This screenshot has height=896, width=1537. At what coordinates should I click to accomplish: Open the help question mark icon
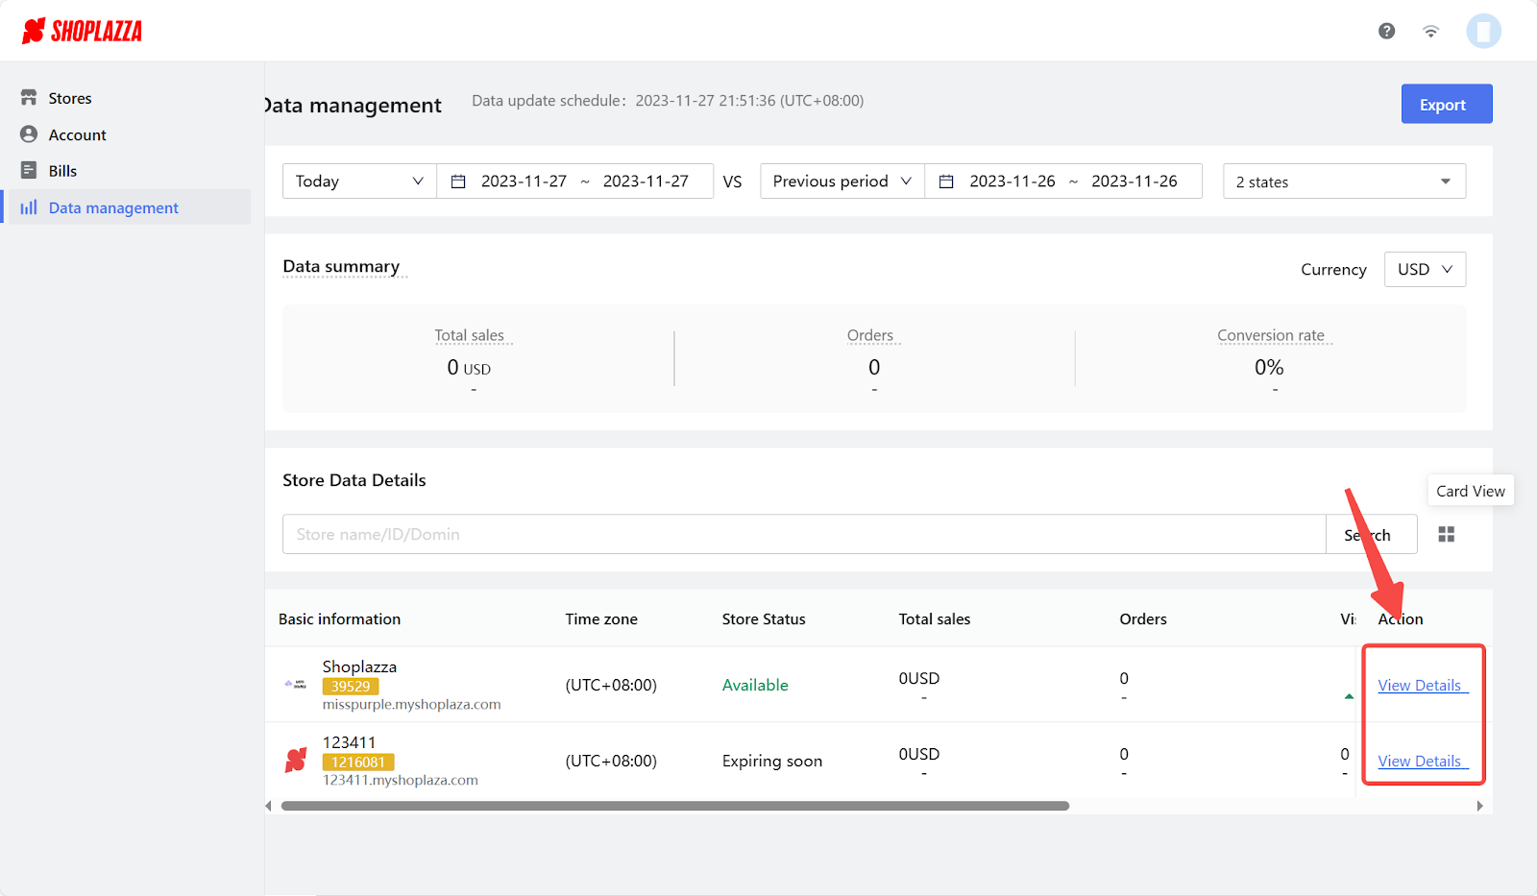point(1386,31)
